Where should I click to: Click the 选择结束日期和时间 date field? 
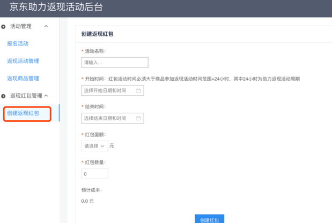tap(113, 118)
